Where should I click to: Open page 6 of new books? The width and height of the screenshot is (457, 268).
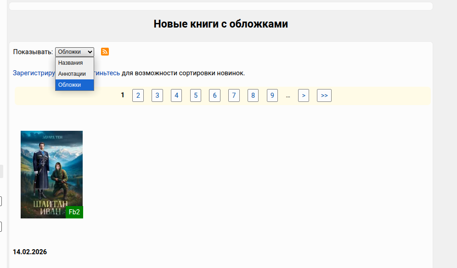click(214, 95)
